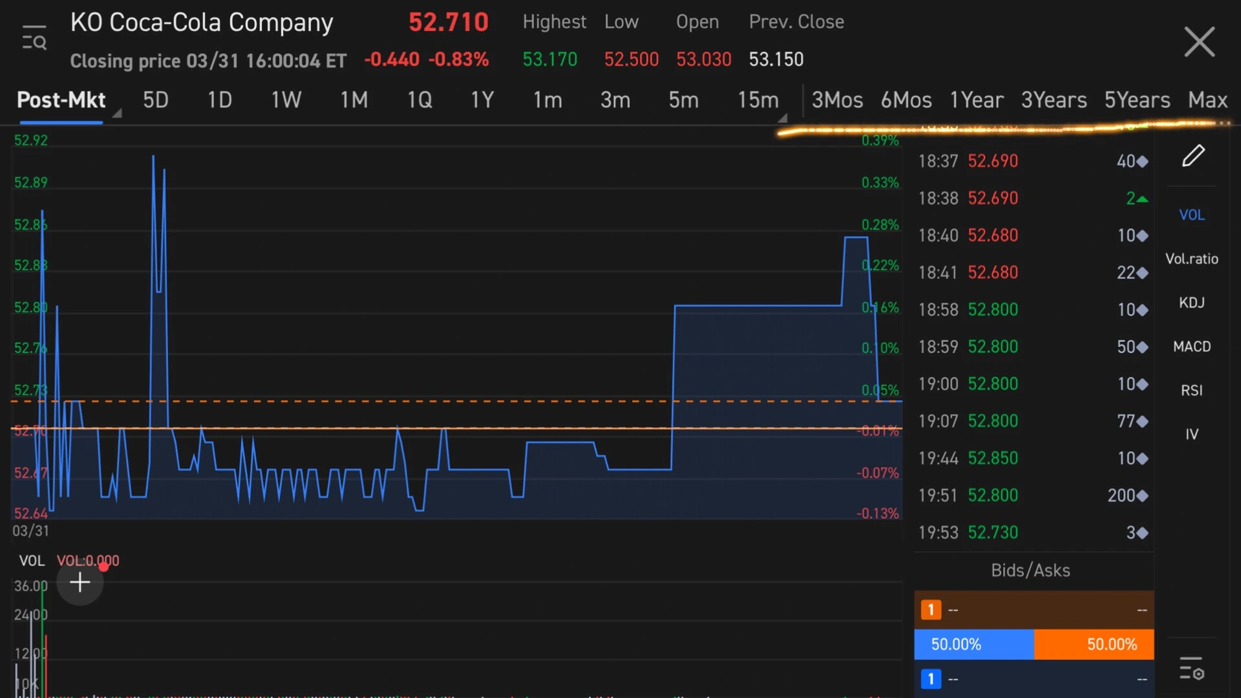The width and height of the screenshot is (1241, 698).
Task: Click the current price 52.710
Action: 449,23
